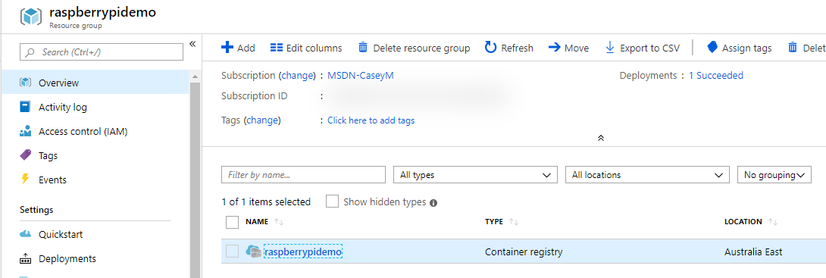Click the 'Australia East' location cell
Viewport: 826px width, 278px height.
(x=753, y=252)
